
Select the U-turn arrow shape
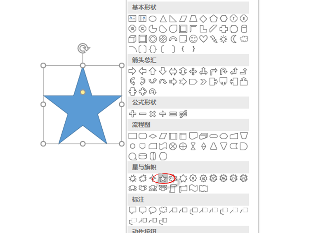(224, 71)
